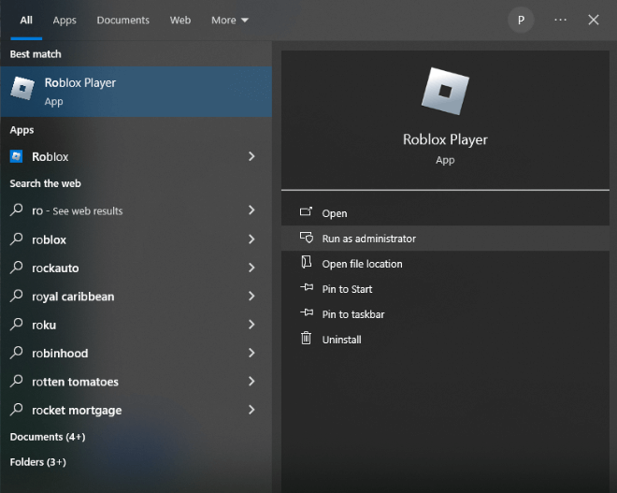Select Pin to taskbar
The height and width of the screenshot is (493, 617).
(445, 313)
